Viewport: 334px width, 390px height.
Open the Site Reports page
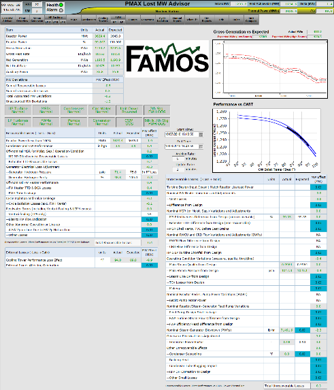(207, 20)
